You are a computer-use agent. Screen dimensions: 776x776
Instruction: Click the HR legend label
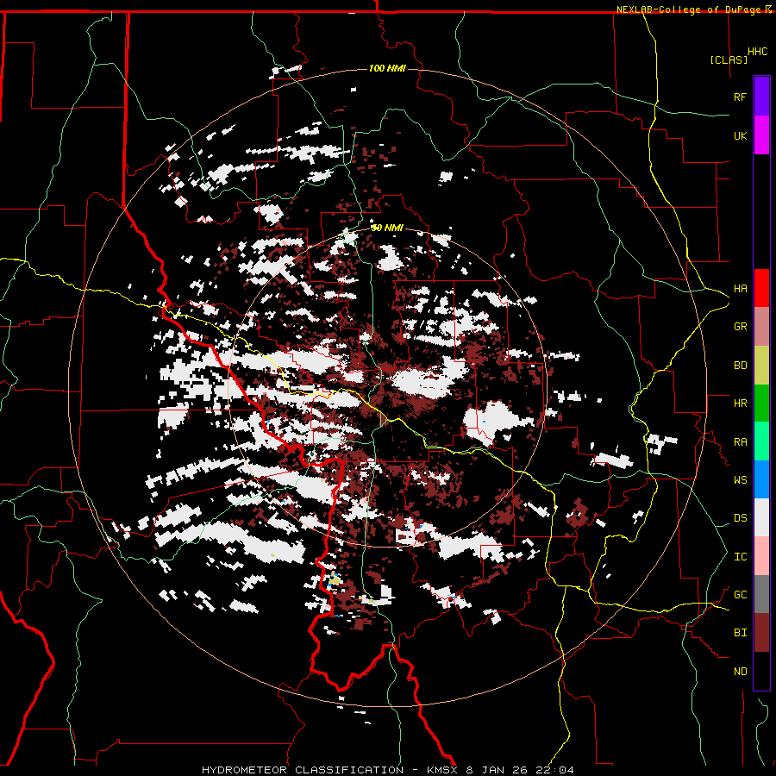pyautogui.click(x=740, y=404)
